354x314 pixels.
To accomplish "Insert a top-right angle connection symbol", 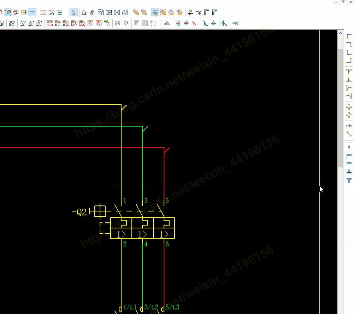I will (x=349, y=44).
